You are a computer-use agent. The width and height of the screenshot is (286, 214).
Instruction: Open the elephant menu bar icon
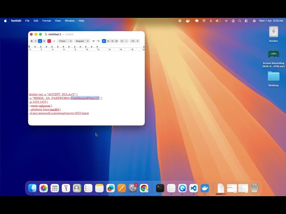click(x=197, y=21)
